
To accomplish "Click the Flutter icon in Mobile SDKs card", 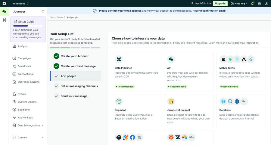I will click(x=251, y=59).
